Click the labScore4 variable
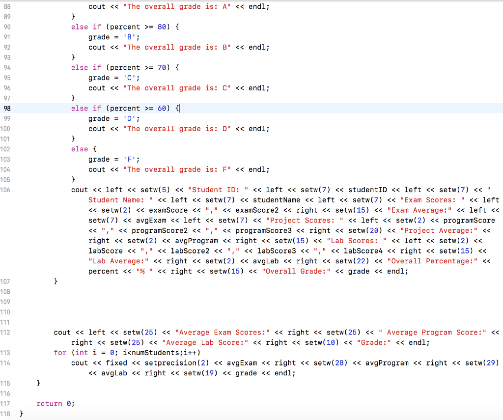The width and height of the screenshot is (503, 420). pyautogui.click(x=363, y=251)
